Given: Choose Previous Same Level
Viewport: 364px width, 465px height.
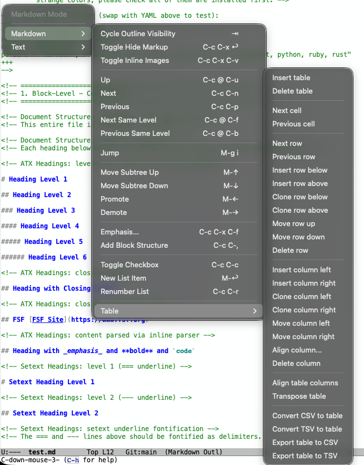Looking at the screenshot, I should [x=179, y=133].
